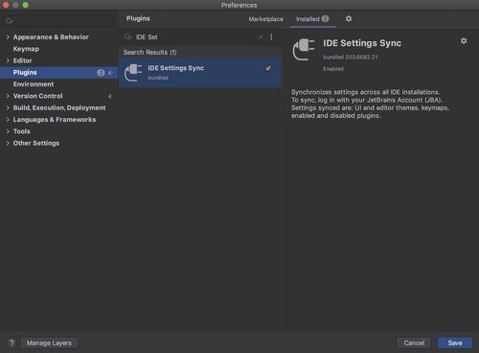Click the Cancel button
The width and height of the screenshot is (479, 353).
pyautogui.click(x=414, y=342)
